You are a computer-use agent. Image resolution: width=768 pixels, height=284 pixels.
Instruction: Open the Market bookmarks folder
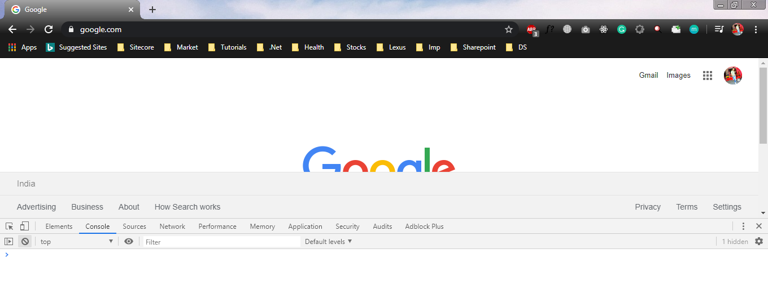click(181, 47)
